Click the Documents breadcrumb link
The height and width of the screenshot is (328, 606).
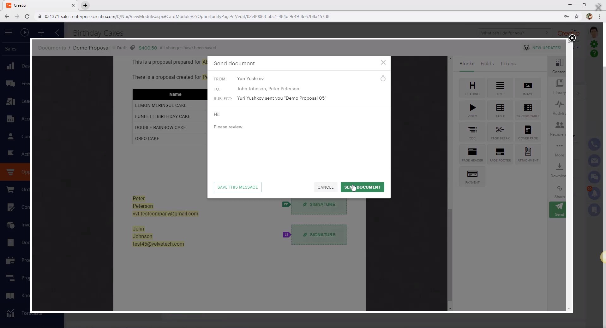pos(52,48)
